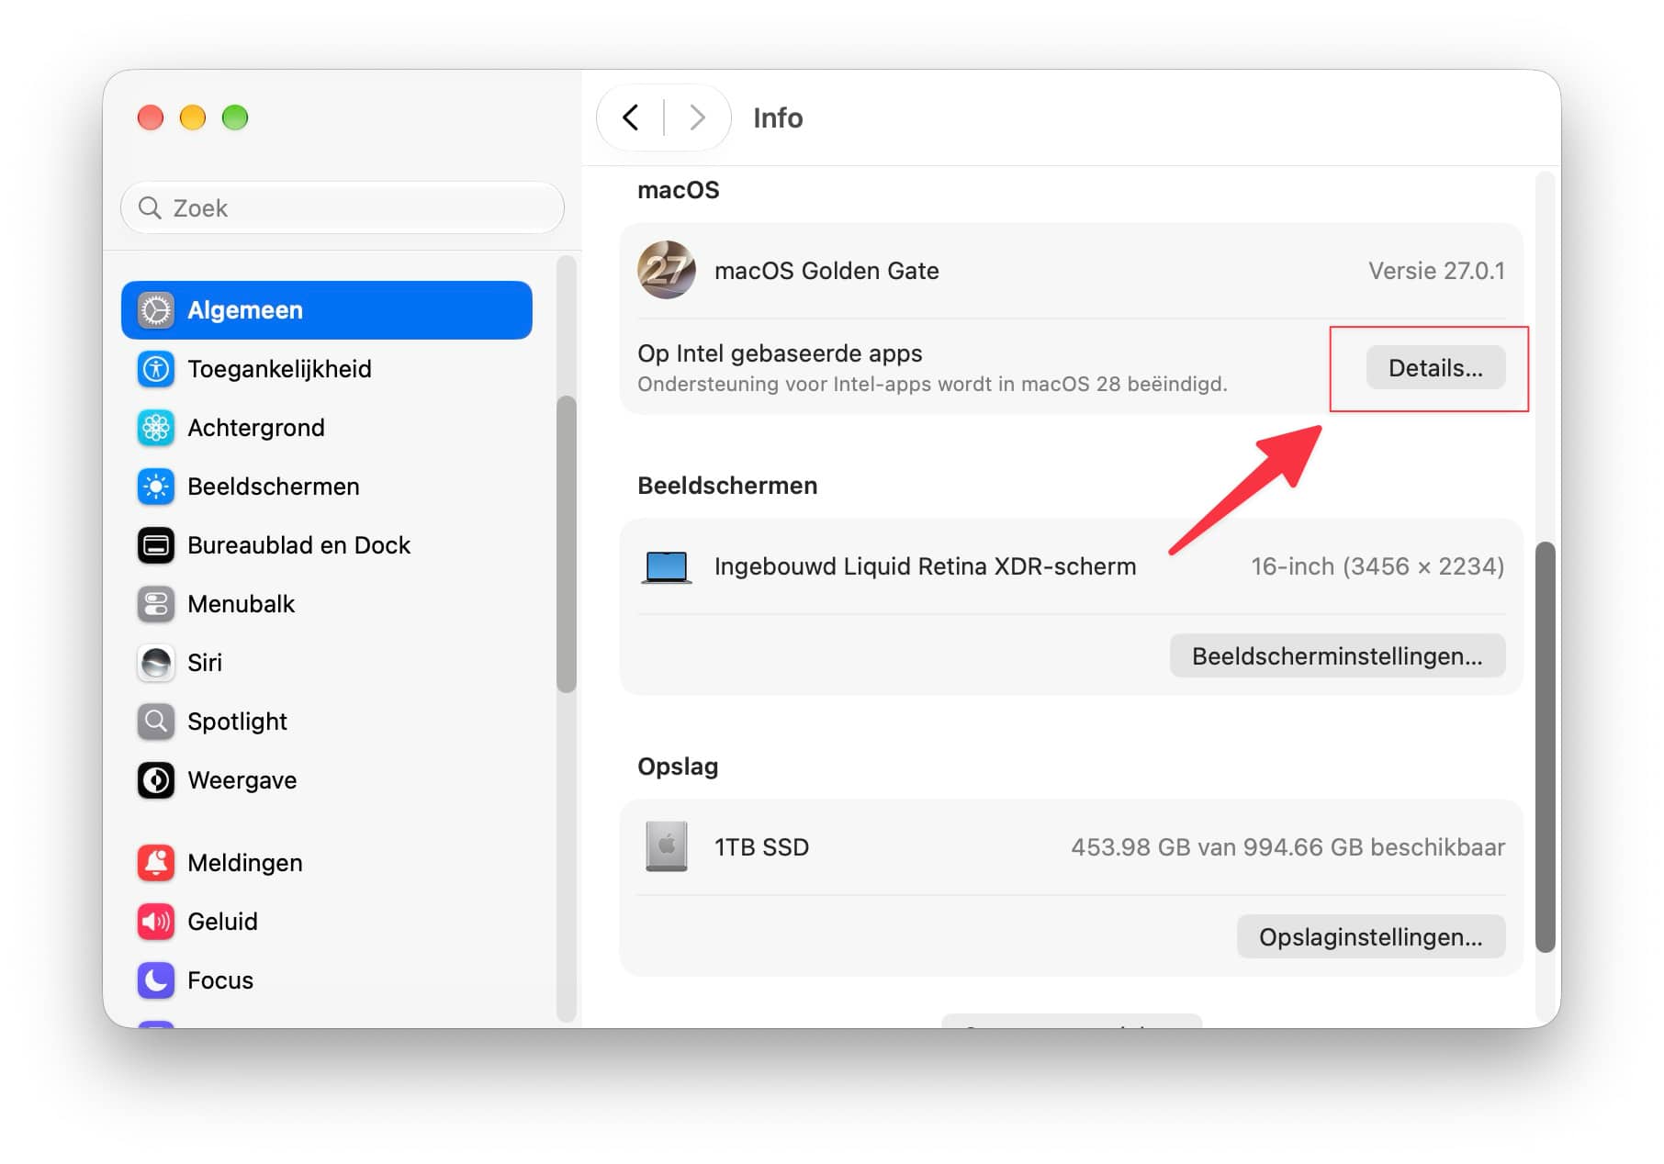1664x1164 pixels.
Task: Click the Focus moon icon
Action: click(x=156, y=980)
